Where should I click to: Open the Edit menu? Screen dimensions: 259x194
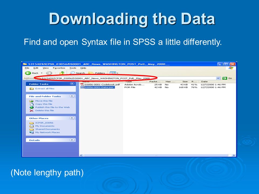pos(36,68)
